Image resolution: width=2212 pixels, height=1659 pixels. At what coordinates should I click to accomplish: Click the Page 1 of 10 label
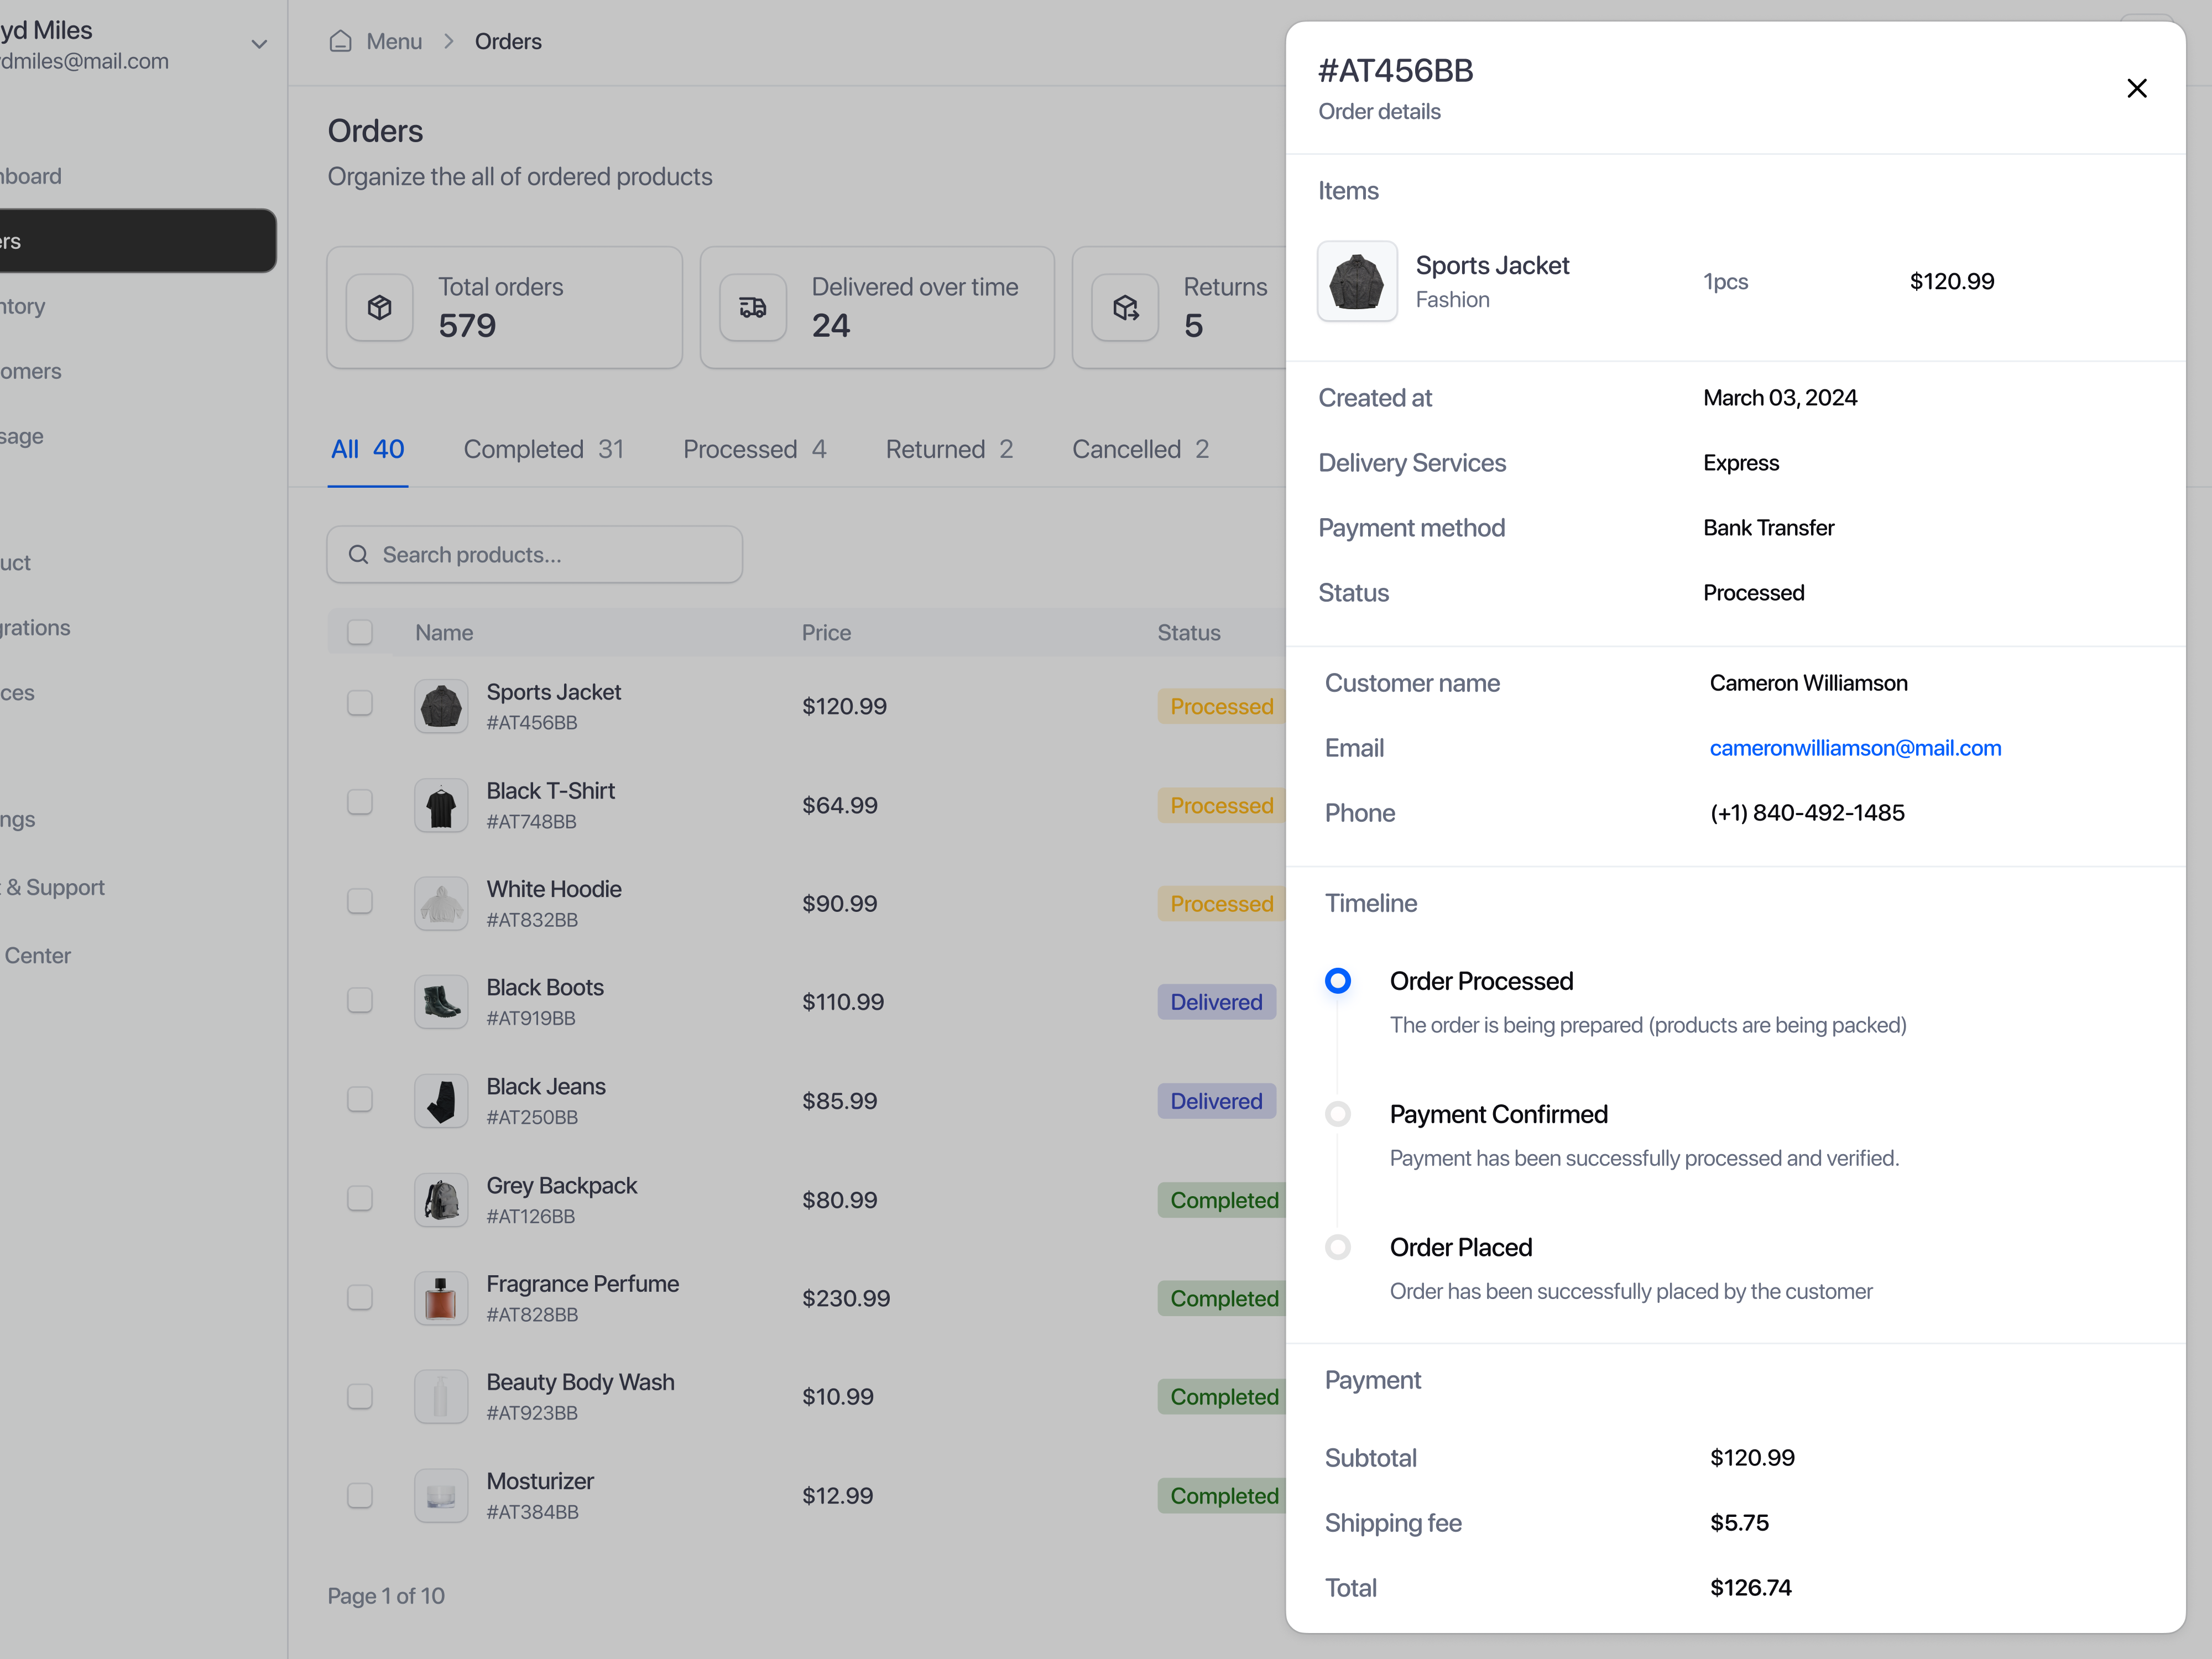tap(386, 1595)
